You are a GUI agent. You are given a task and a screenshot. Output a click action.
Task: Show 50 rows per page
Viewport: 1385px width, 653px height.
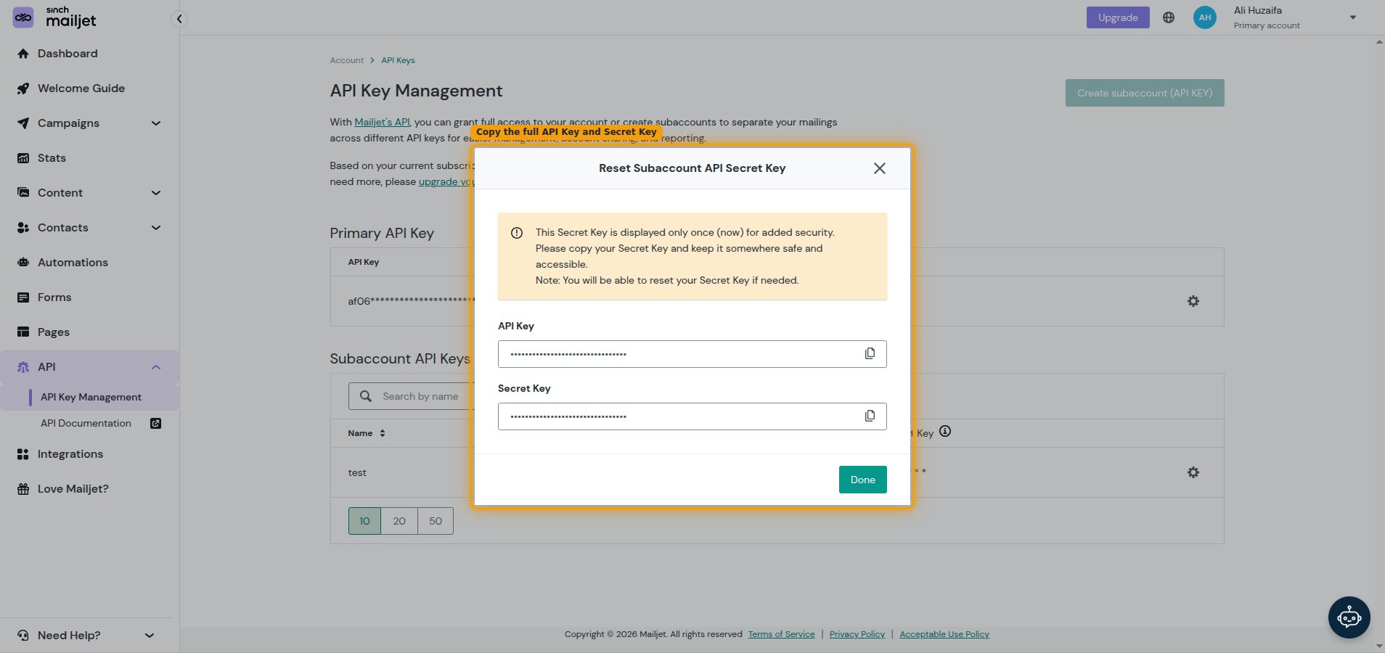[x=436, y=521]
